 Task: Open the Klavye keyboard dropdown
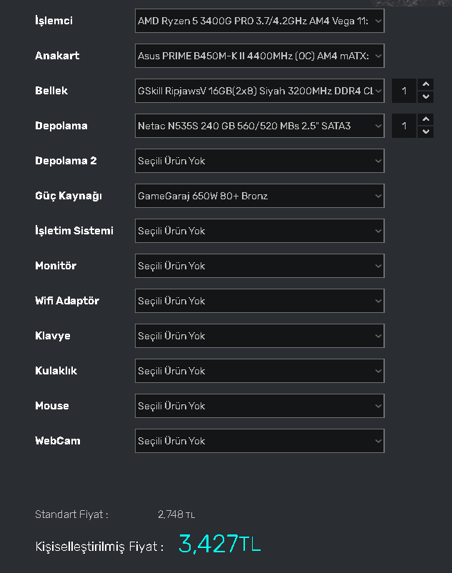tap(259, 336)
